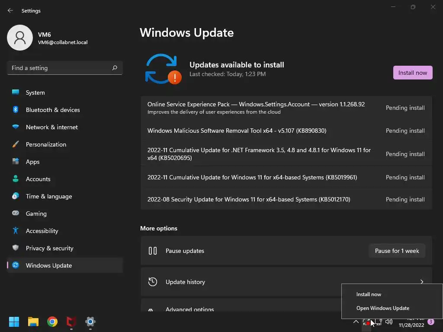Viewport: 443px width, 332px height.
Task: Click the volume speaker tray icon
Action: click(x=389, y=322)
